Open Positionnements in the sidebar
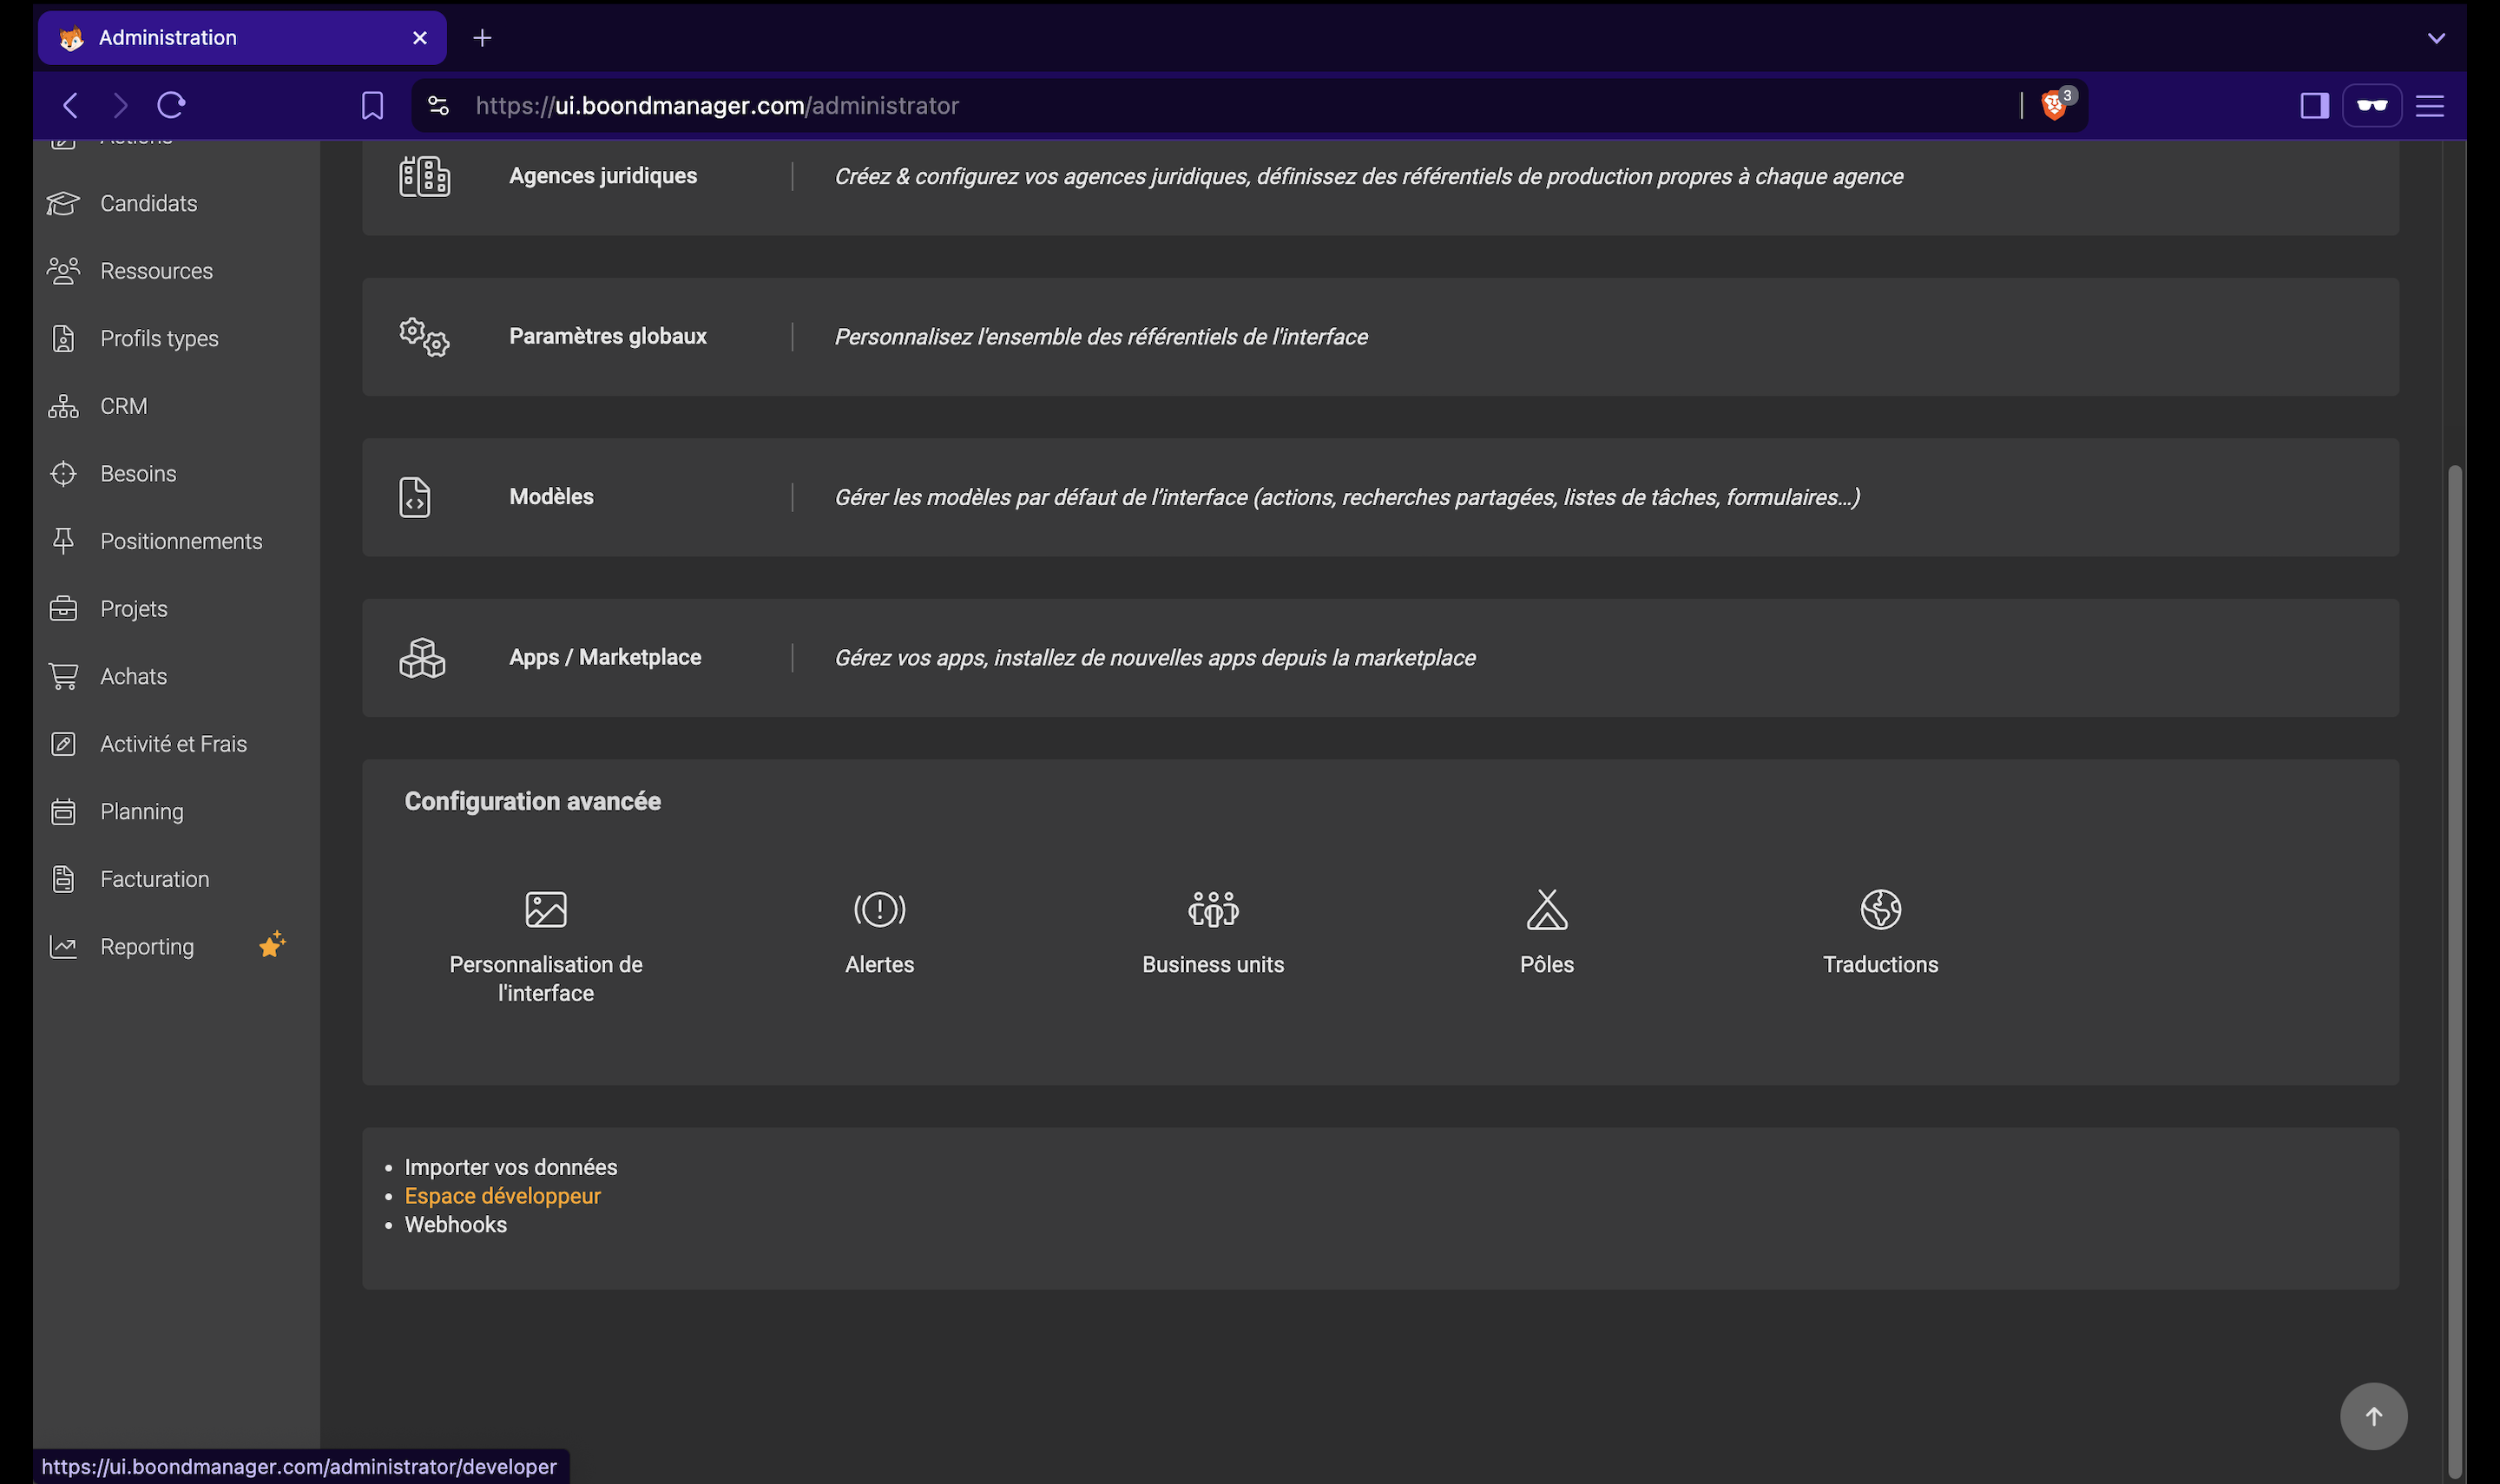Viewport: 2500px width, 1484px height. tap(181, 541)
